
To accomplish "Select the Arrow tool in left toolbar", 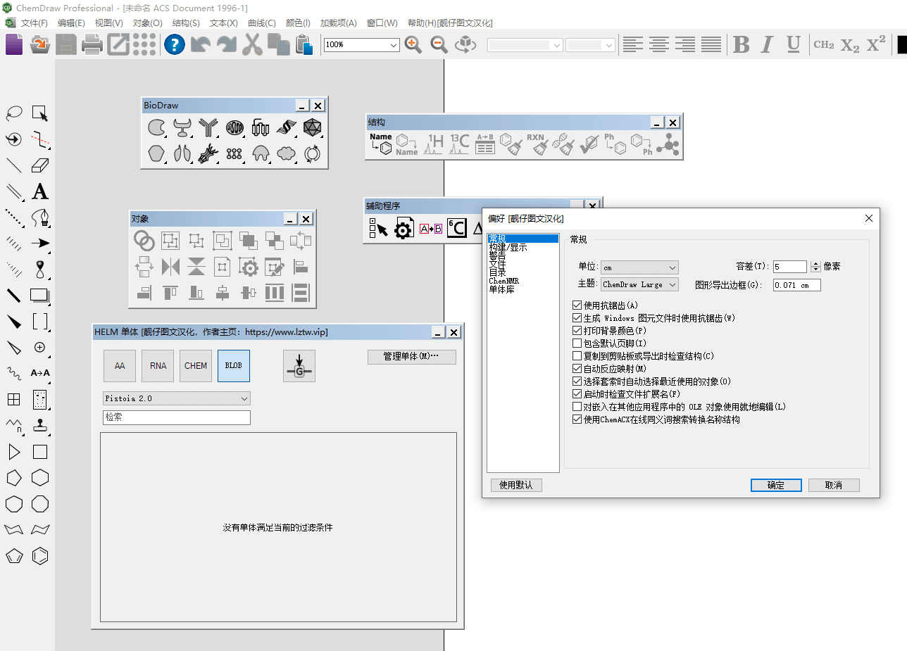I will 40,244.
